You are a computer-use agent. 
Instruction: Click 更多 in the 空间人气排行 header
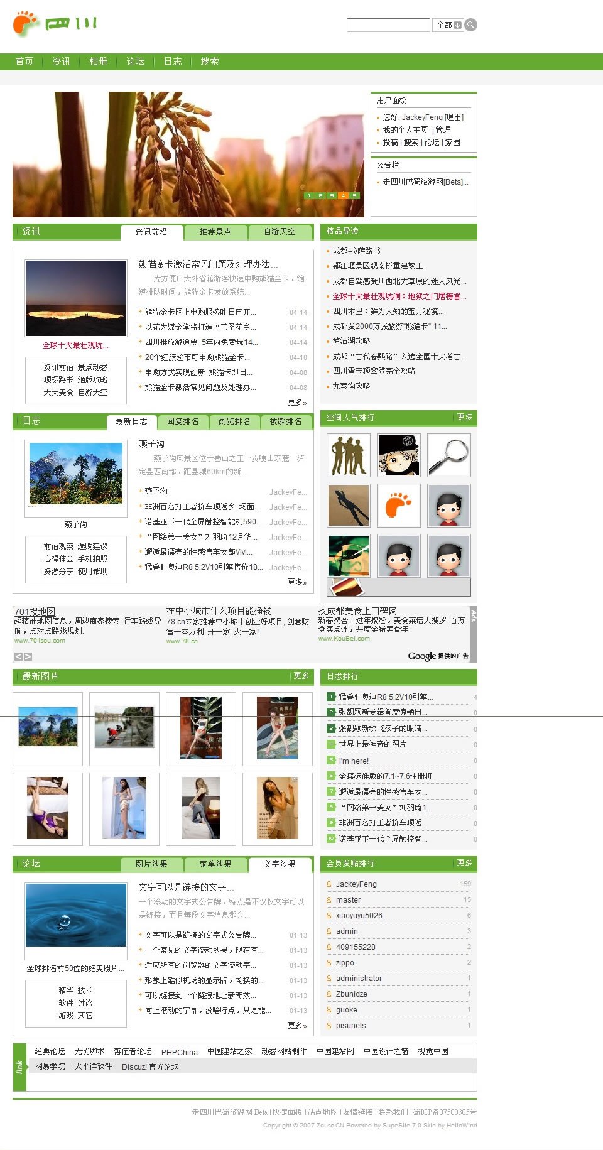click(x=465, y=417)
